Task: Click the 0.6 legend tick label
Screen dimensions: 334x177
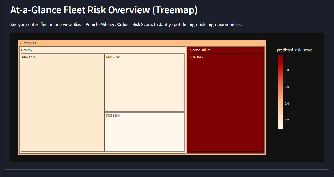Action: click(287, 87)
